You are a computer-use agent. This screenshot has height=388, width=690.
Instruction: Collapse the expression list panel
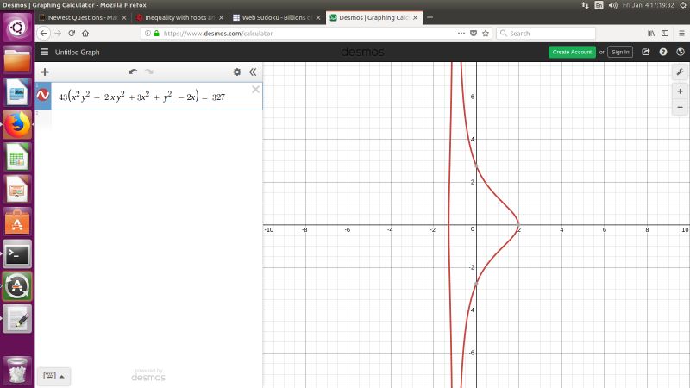pos(253,72)
